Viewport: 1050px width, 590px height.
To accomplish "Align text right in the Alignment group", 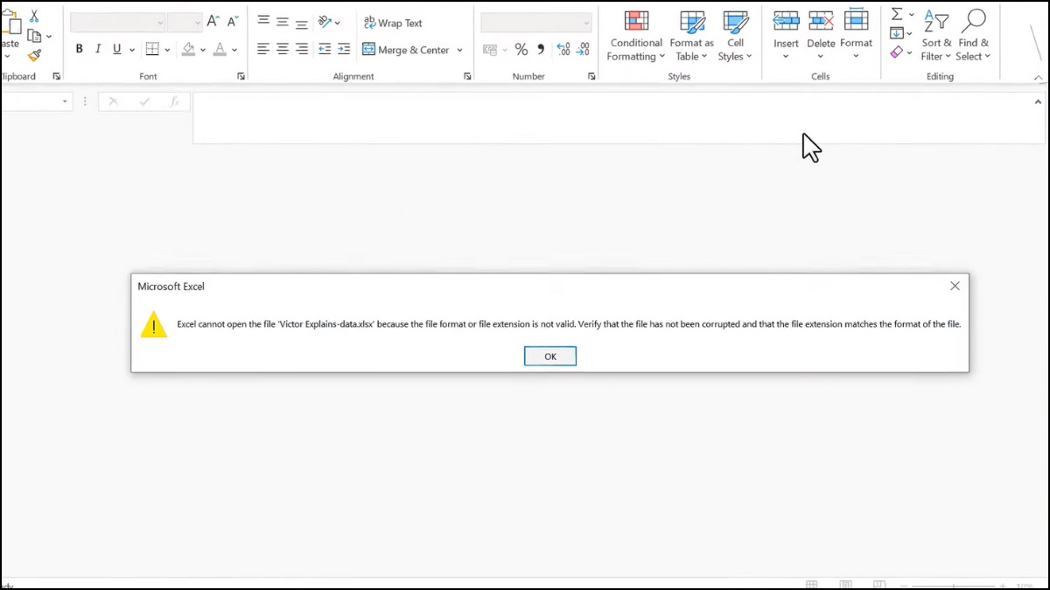I will click(302, 50).
